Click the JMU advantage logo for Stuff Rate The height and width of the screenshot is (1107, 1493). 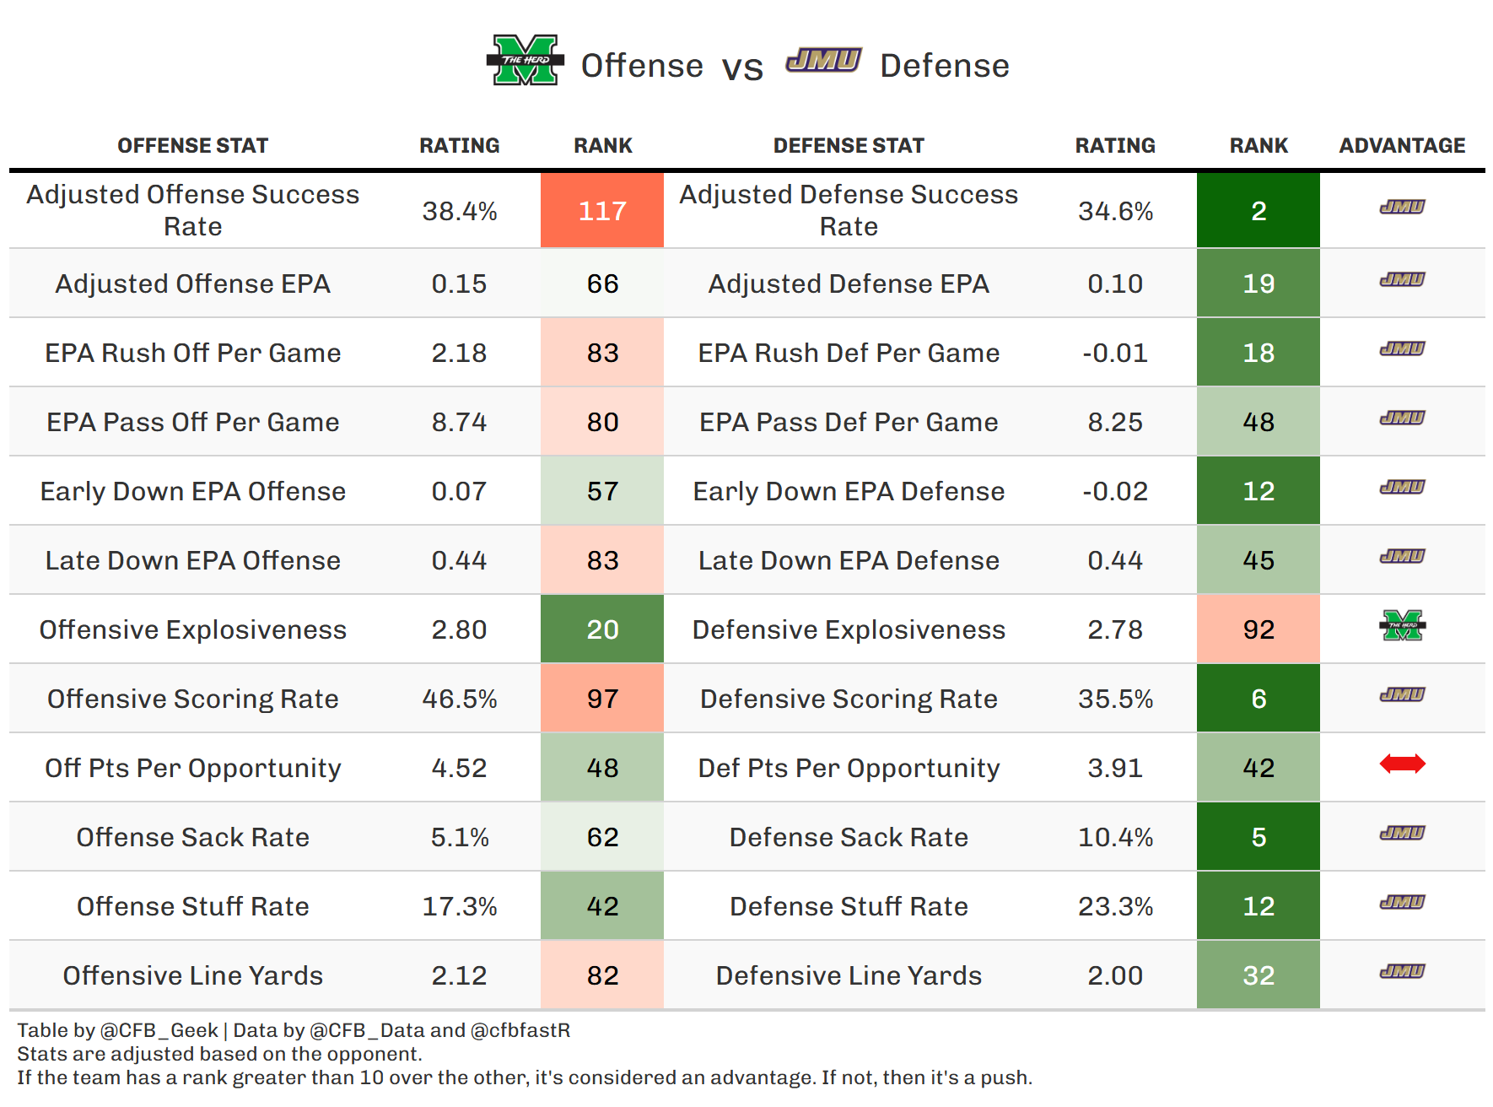click(1402, 903)
